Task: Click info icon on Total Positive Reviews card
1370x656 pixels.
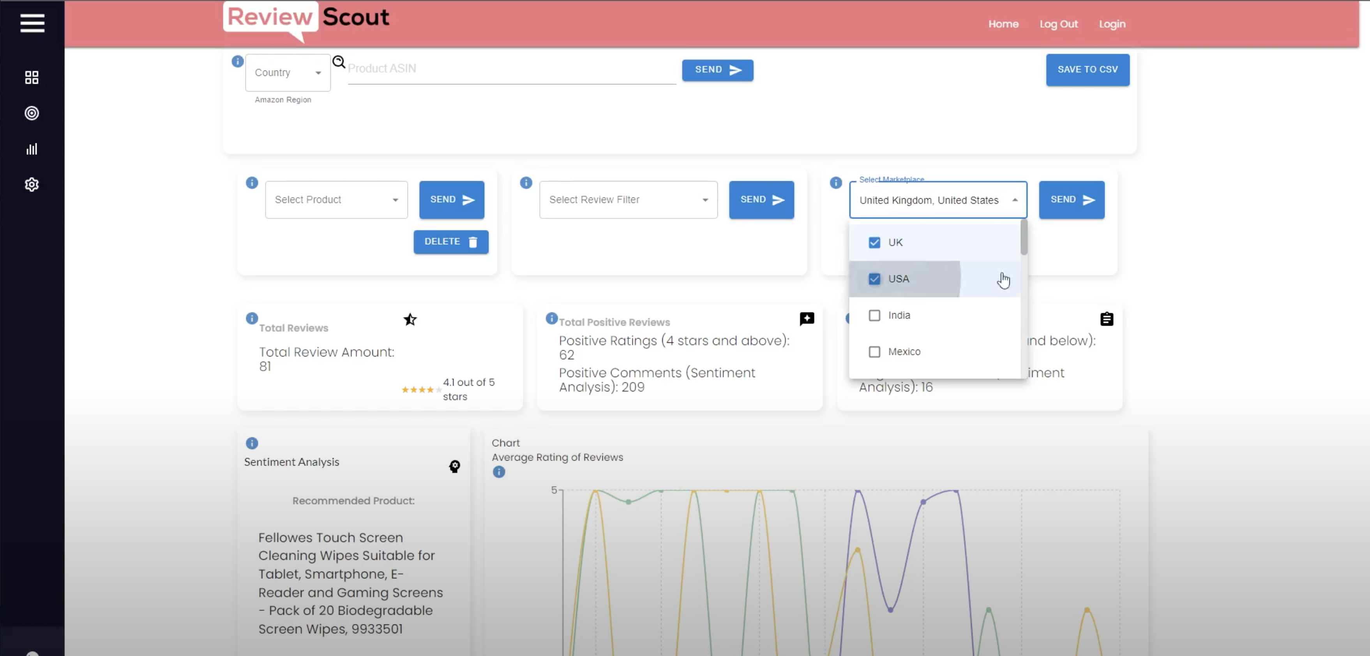Action: [551, 318]
